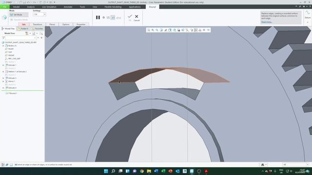Click the Refit icon in the graphics toolbar

[x=148, y=30]
